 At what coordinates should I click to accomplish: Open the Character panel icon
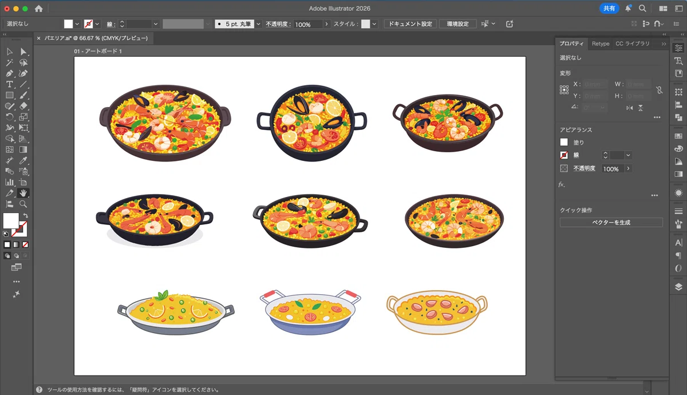(x=678, y=243)
